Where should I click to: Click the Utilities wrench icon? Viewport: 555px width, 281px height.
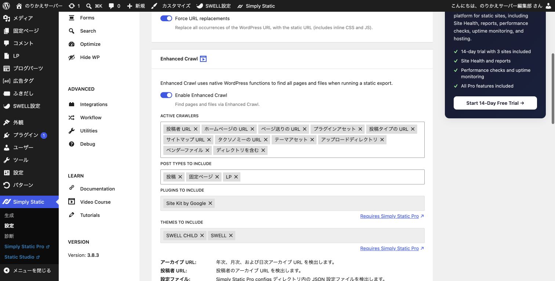click(x=72, y=131)
